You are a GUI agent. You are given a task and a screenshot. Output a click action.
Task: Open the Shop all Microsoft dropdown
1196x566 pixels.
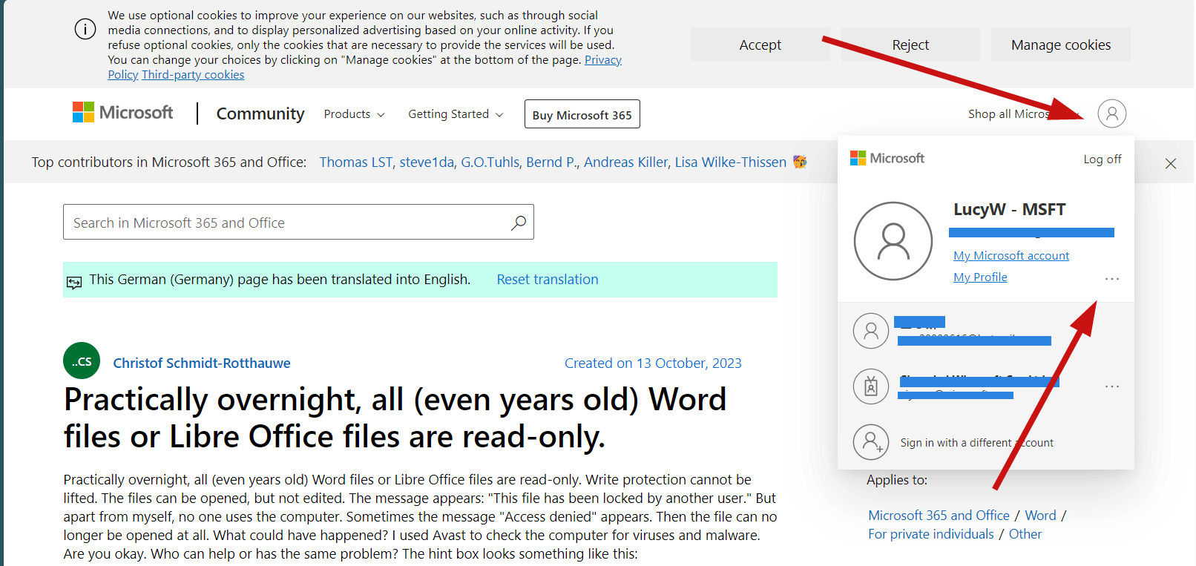tap(1022, 114)
